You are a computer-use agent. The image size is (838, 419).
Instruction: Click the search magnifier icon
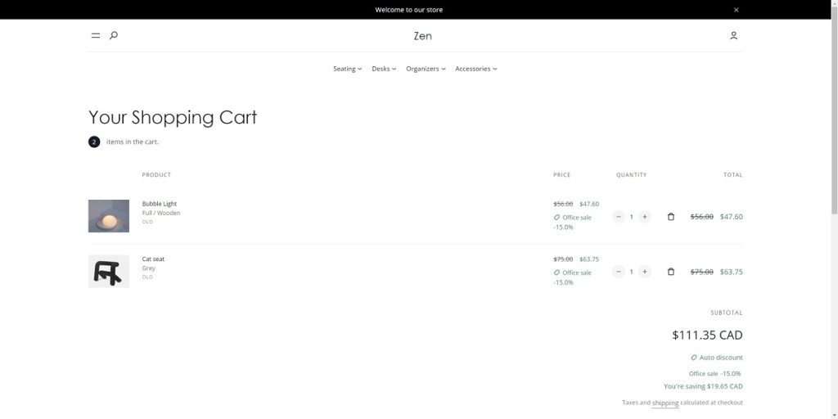(x=114, y=35)
